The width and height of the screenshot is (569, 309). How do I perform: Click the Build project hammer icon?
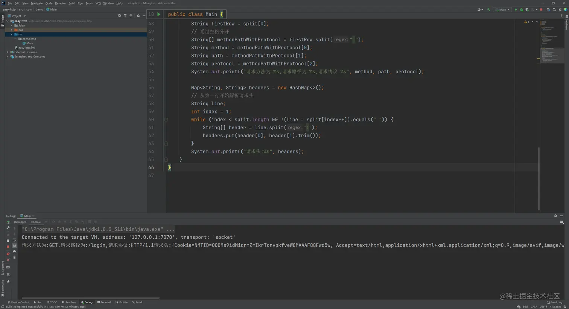[488, 10]
